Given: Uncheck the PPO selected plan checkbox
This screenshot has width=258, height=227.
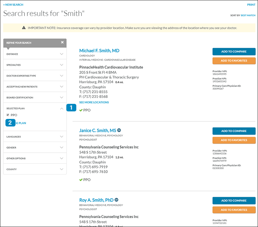Looking at the screenshot, I should pyautogui.click(x=8, y=115).
